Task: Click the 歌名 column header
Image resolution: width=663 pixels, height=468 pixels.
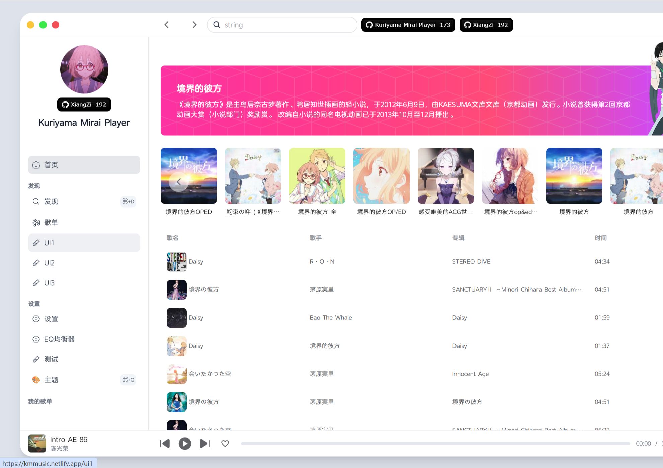Action: (x=173, y=238)
